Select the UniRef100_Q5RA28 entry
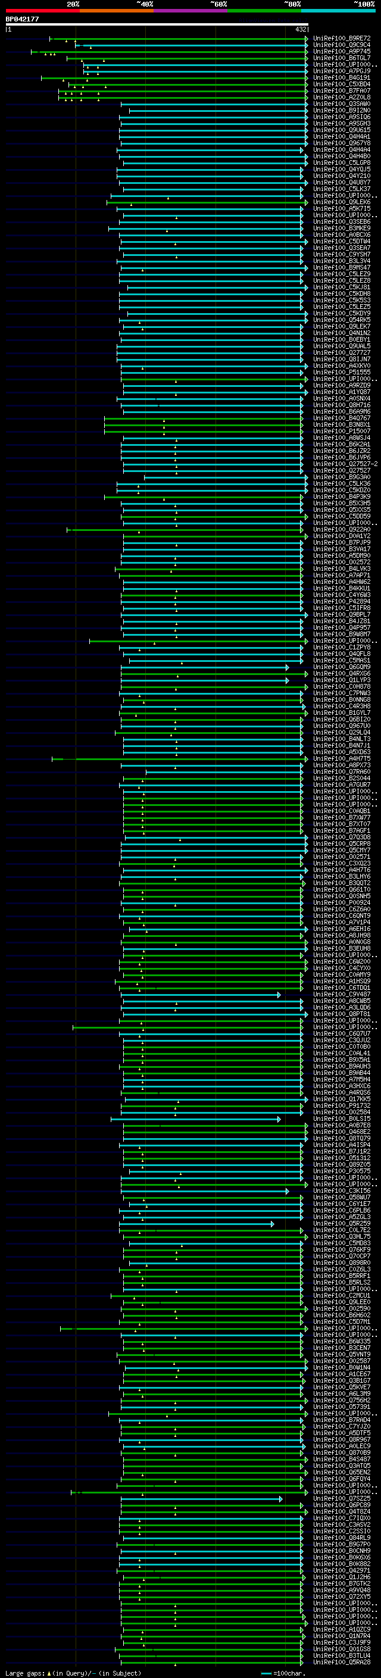 click(341, 1662)
